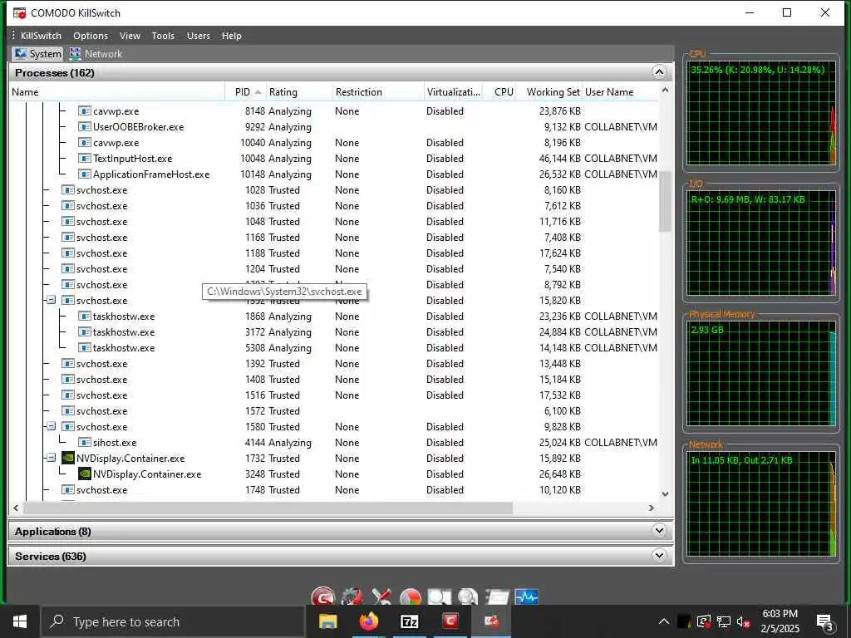Click the vertical scrollbar thumb of process list

pyautogui.click(x=665, y=201)
